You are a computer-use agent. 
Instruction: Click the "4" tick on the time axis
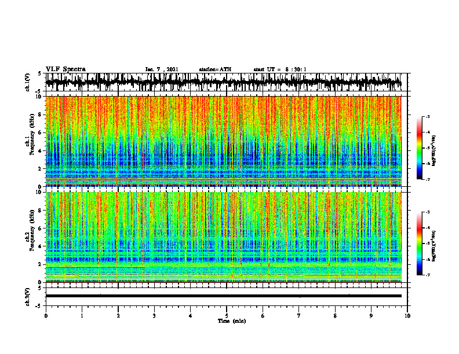[x=191, y=316]
